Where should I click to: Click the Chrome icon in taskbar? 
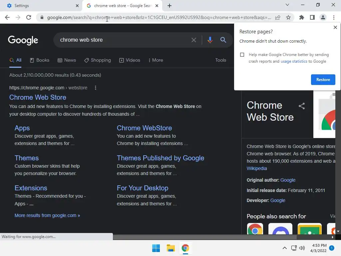click(185, 248)
